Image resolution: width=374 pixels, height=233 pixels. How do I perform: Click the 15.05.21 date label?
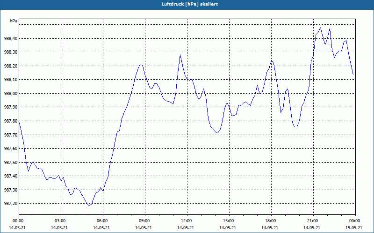(x=354, y=227)
